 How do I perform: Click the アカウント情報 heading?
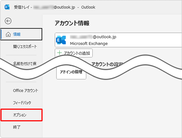click(72, 23)
